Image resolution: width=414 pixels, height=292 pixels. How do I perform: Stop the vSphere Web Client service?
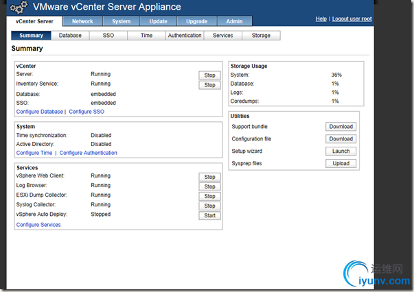(209, 177)
